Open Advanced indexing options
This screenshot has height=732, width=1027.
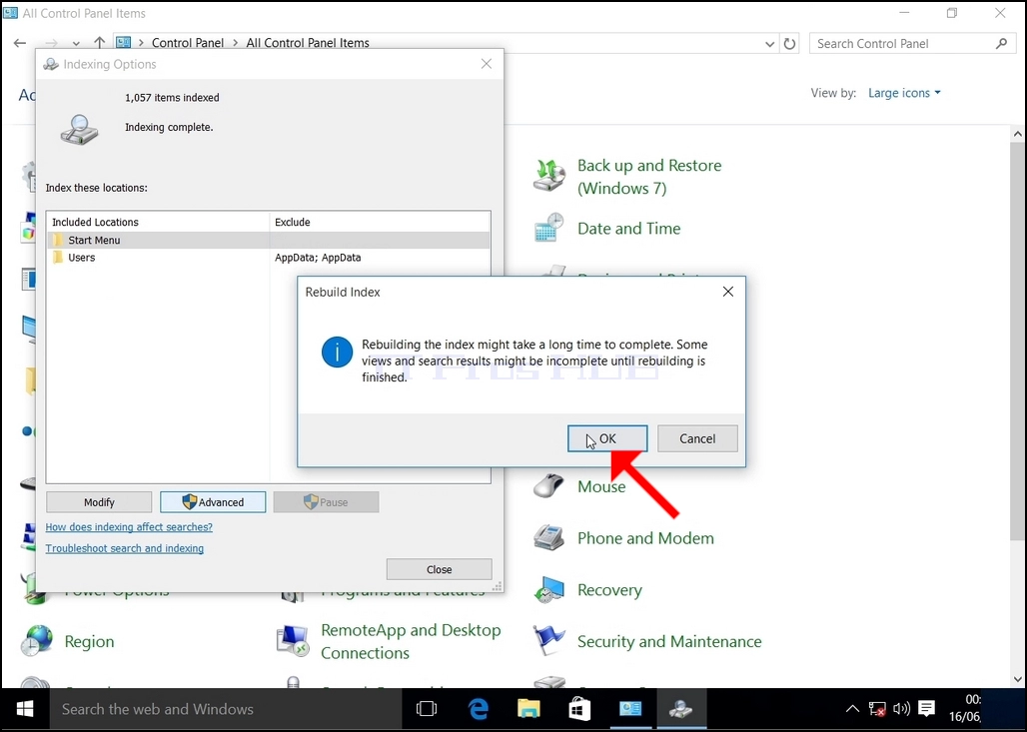click(x=213, y=502)
